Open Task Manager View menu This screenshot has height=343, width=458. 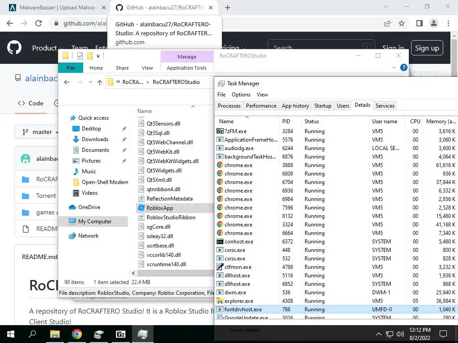pos(262,95)
